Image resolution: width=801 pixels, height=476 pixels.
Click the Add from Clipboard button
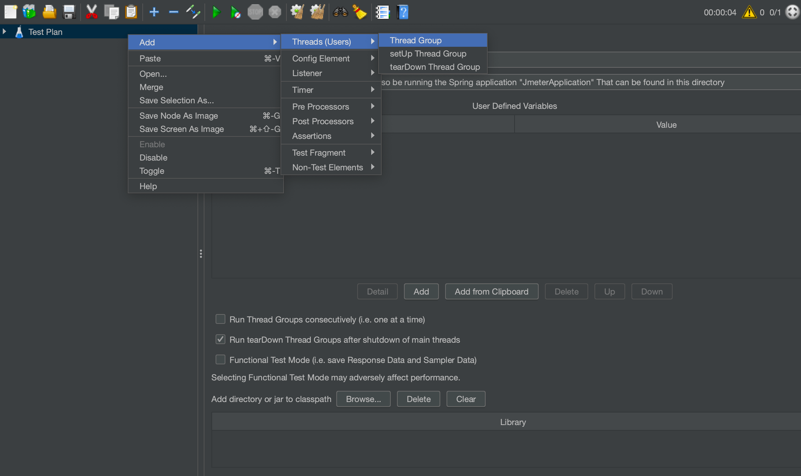(x=491, y=291)
